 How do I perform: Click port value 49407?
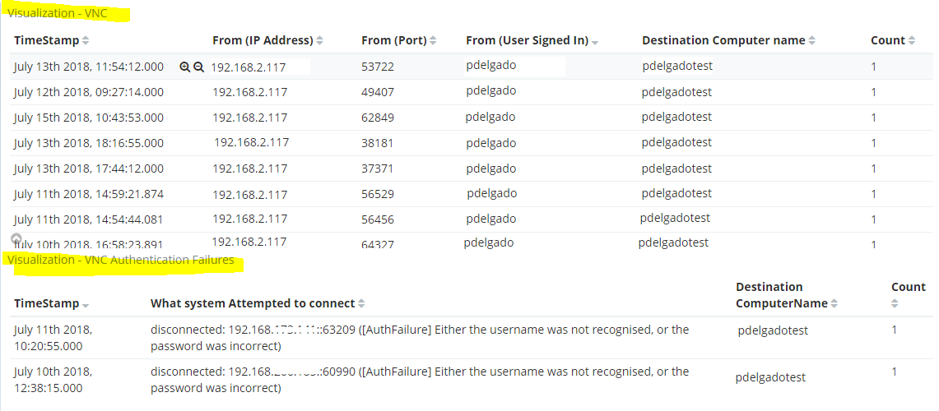coord(378,93)
